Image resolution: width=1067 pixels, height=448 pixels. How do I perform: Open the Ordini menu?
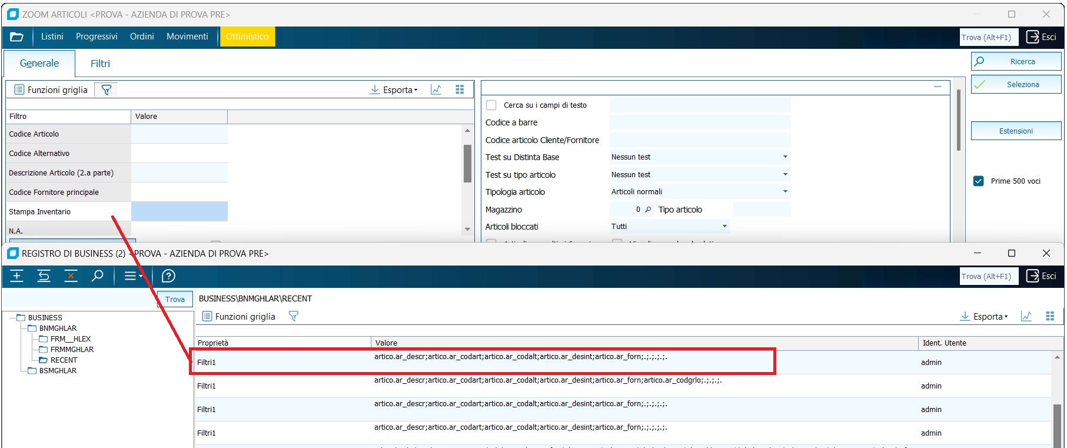(142, 36)
